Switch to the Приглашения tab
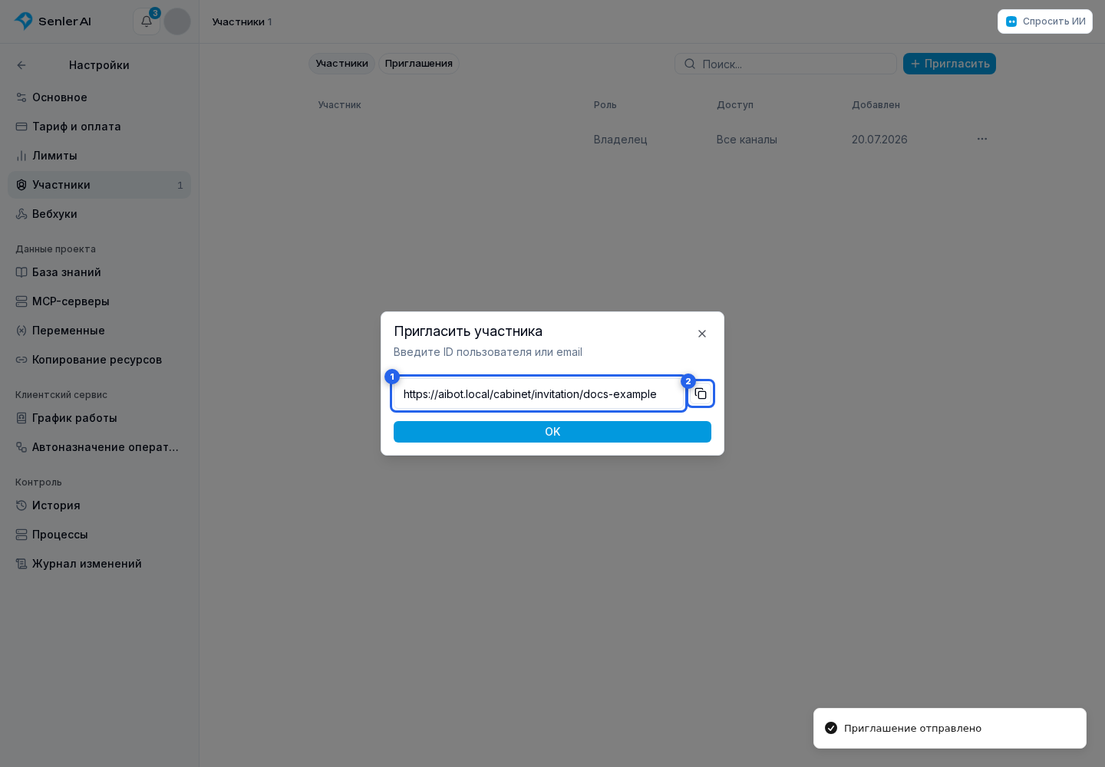The width and height of the screenshot is (1105, 767). point(419,64)
